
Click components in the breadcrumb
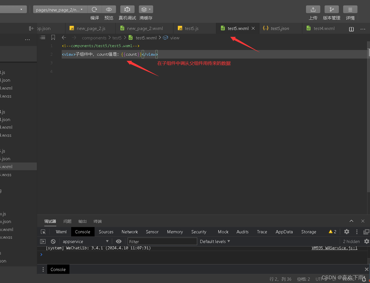point(94,38)
